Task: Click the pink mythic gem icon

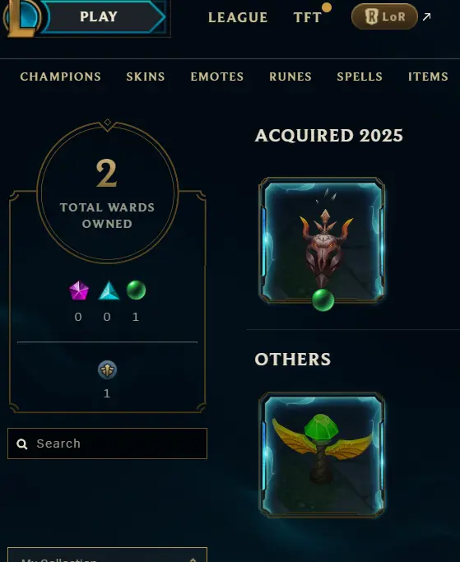Action: click(x=78, y=290)
